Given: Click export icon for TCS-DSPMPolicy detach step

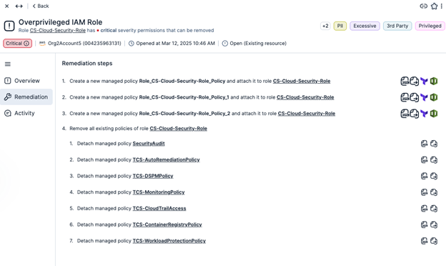Looking at the screenshot, I should 434,176.
